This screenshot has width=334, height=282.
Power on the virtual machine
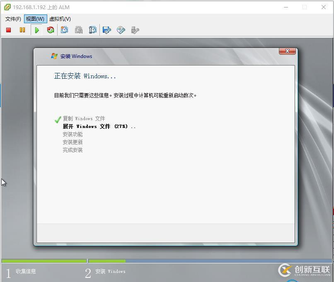[x=37, y=30]
